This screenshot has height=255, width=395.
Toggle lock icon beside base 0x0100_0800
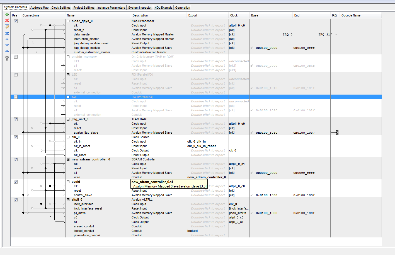click(x=252, y=48)
